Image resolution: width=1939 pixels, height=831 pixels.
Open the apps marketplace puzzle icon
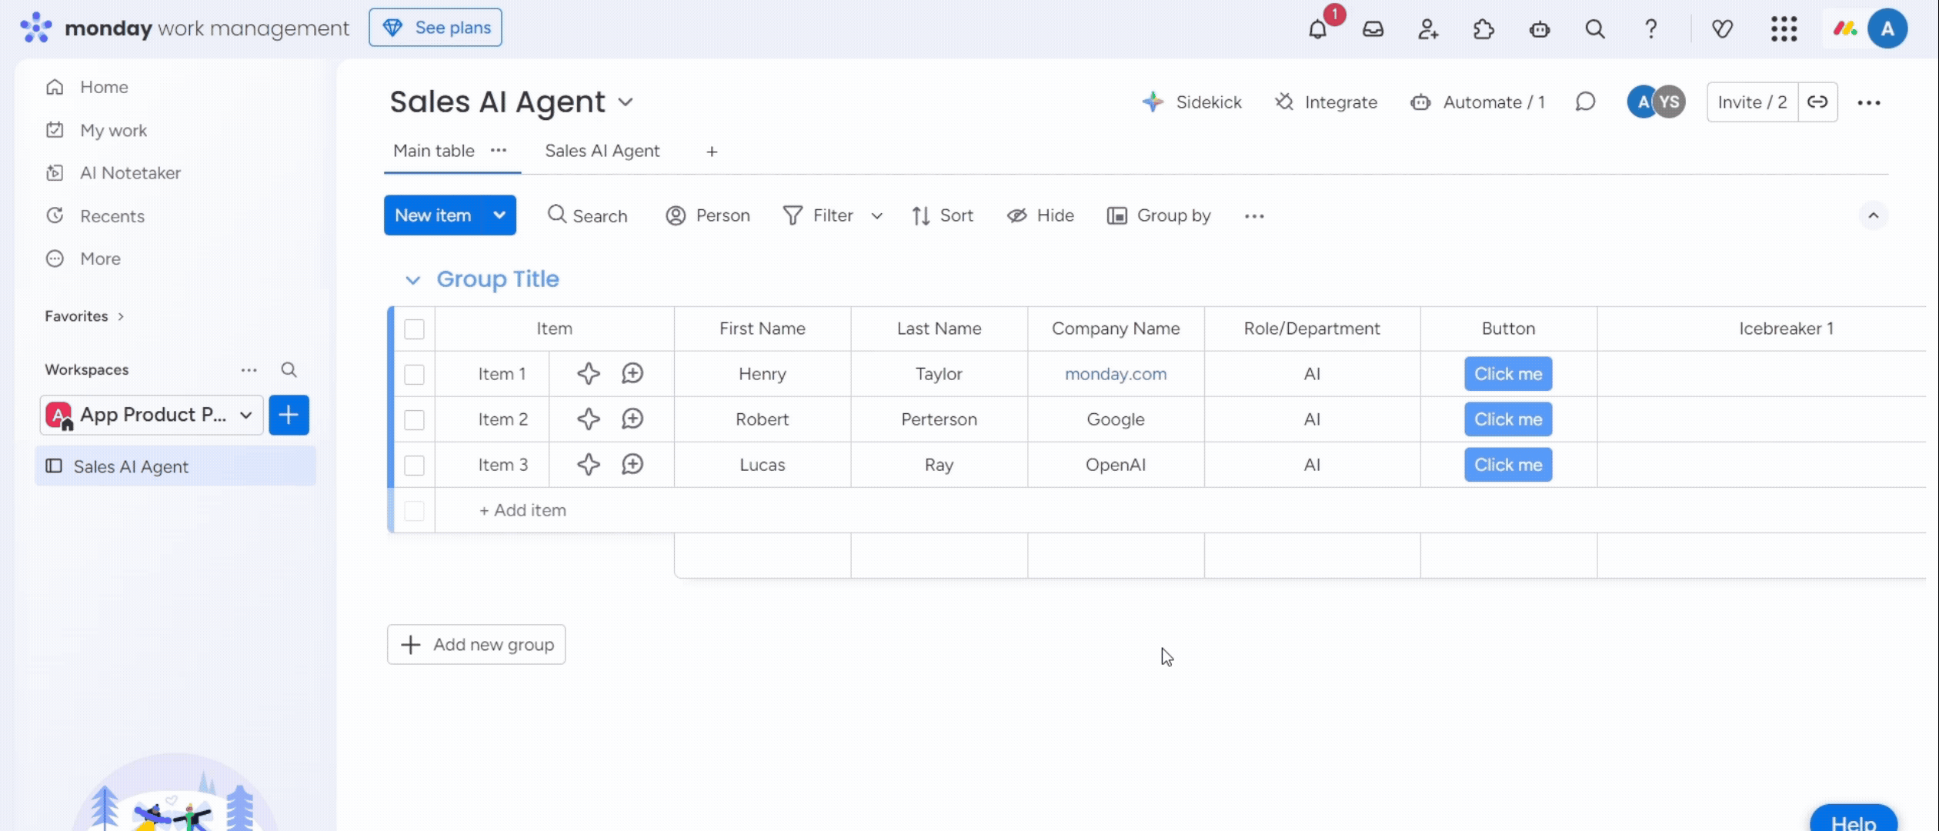click(x=1483, y=29)
